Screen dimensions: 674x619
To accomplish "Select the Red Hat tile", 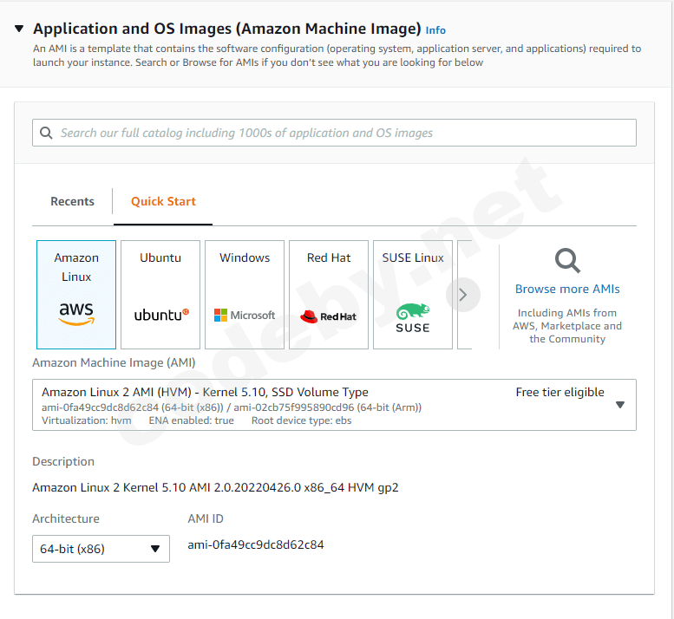I will (x=329, y=295).
